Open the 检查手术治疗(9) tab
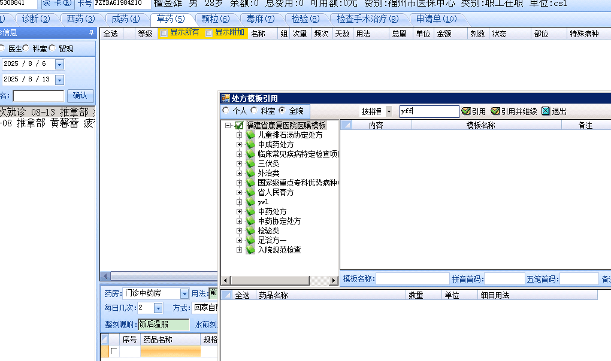 pyautogui.click(x=367, y=19)
